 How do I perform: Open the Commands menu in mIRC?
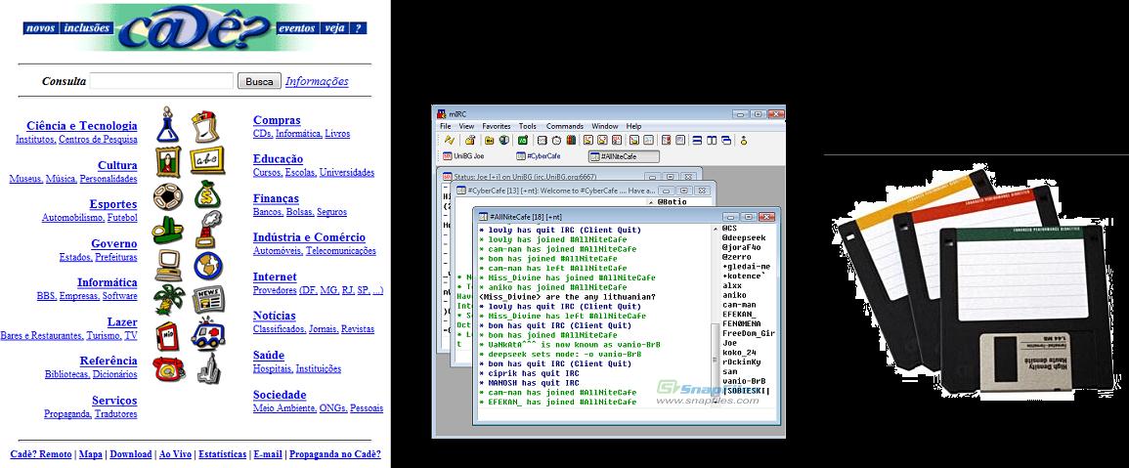(x=565, y=126)
